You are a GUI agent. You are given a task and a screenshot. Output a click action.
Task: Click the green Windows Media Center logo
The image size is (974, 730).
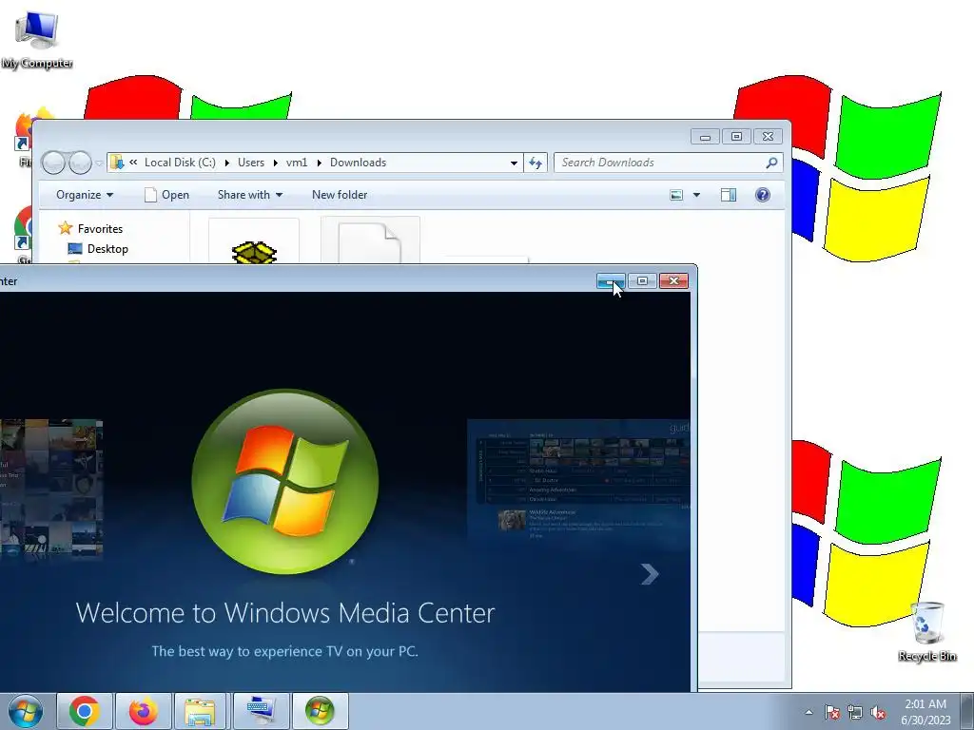[x=285, y=482]
